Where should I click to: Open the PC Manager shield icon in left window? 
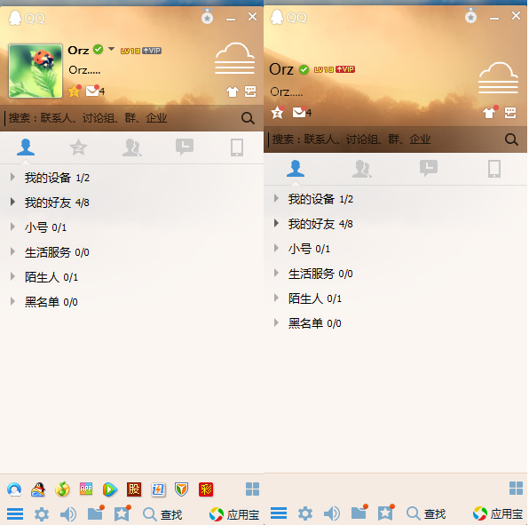click(181, 489)
